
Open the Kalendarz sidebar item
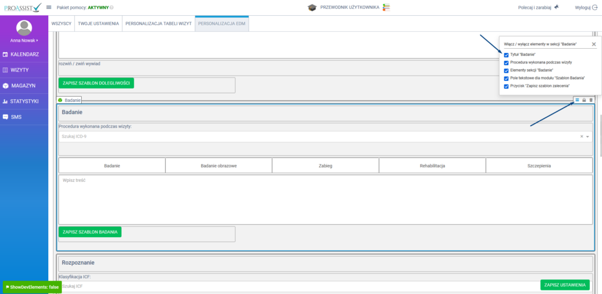pyautogui.click(x=24, y=55)
